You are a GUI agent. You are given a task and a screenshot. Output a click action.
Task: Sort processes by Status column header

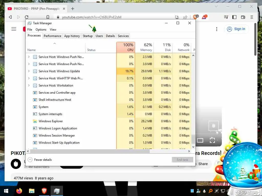(101, 47)
